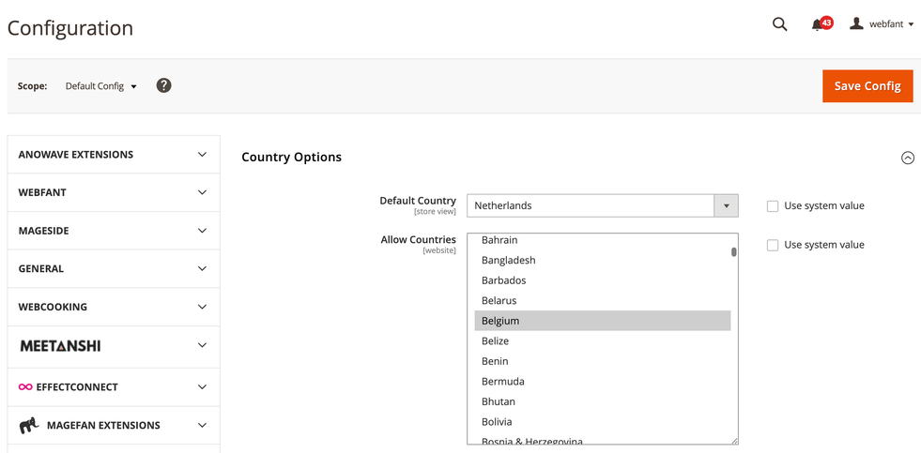
Task: Open the Webcooking sidebar tab
Action: [x=114, y=307]
